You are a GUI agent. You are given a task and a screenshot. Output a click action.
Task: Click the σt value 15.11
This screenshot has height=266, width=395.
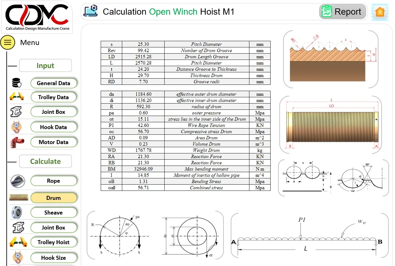(x=143, y=119)
